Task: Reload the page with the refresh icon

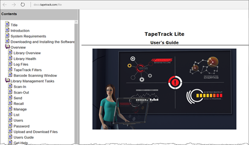Action: coord(23,4)
